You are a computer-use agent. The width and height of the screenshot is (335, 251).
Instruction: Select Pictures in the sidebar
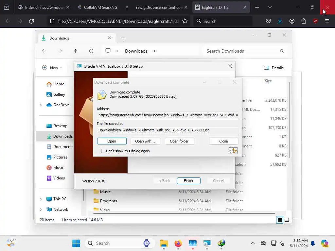57,157
